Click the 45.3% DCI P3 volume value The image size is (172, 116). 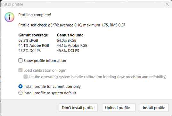tap(68, 51)
